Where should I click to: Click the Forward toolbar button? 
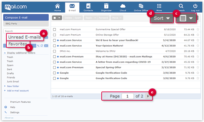pyautogui.click(x=103, y=18)
